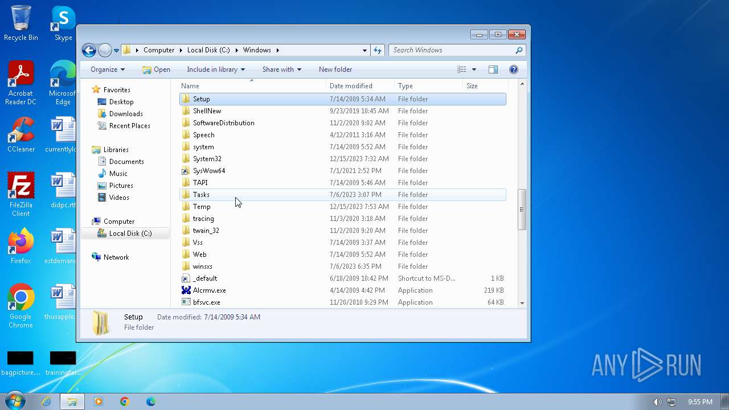Select the System32 folder icon
Viewport: 729px width, 410px height.
186,159
